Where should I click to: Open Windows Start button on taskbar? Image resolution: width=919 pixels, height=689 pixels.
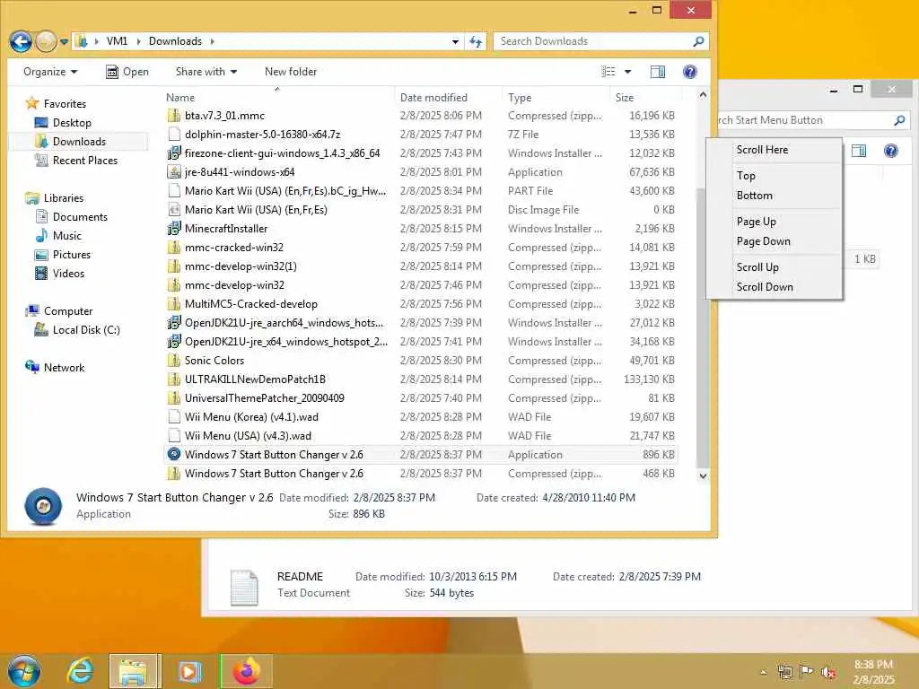tap(23, 671)
